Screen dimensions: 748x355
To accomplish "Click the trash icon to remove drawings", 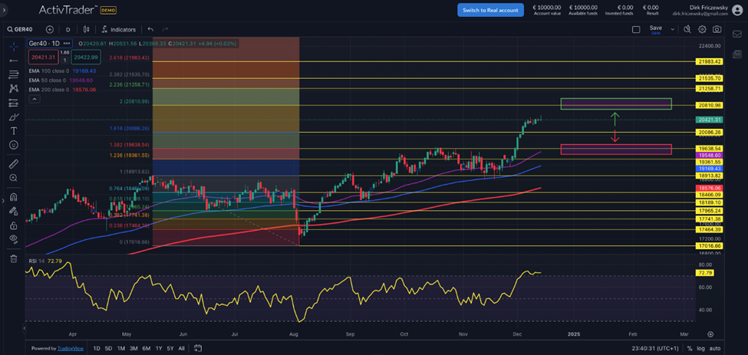I will pyautogui.click(x=13, y=258).
